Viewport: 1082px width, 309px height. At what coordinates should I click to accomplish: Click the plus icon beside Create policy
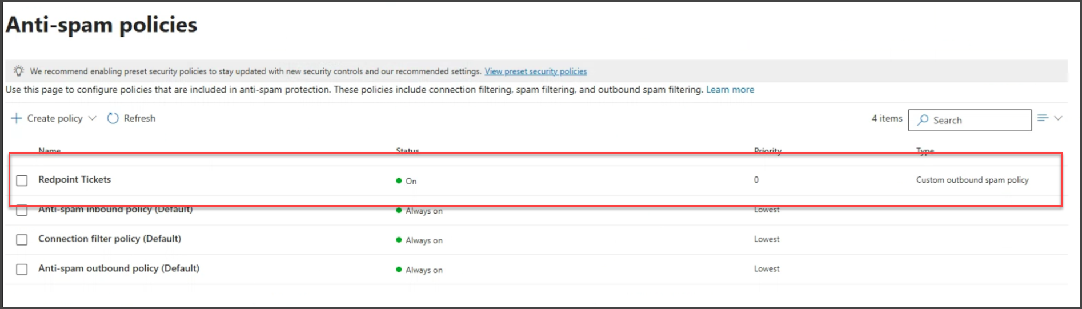(x=16, y=118)
